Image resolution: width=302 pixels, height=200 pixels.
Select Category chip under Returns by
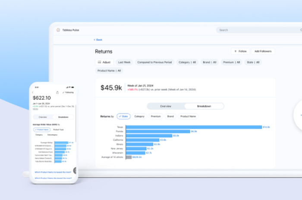click(139, 116)
